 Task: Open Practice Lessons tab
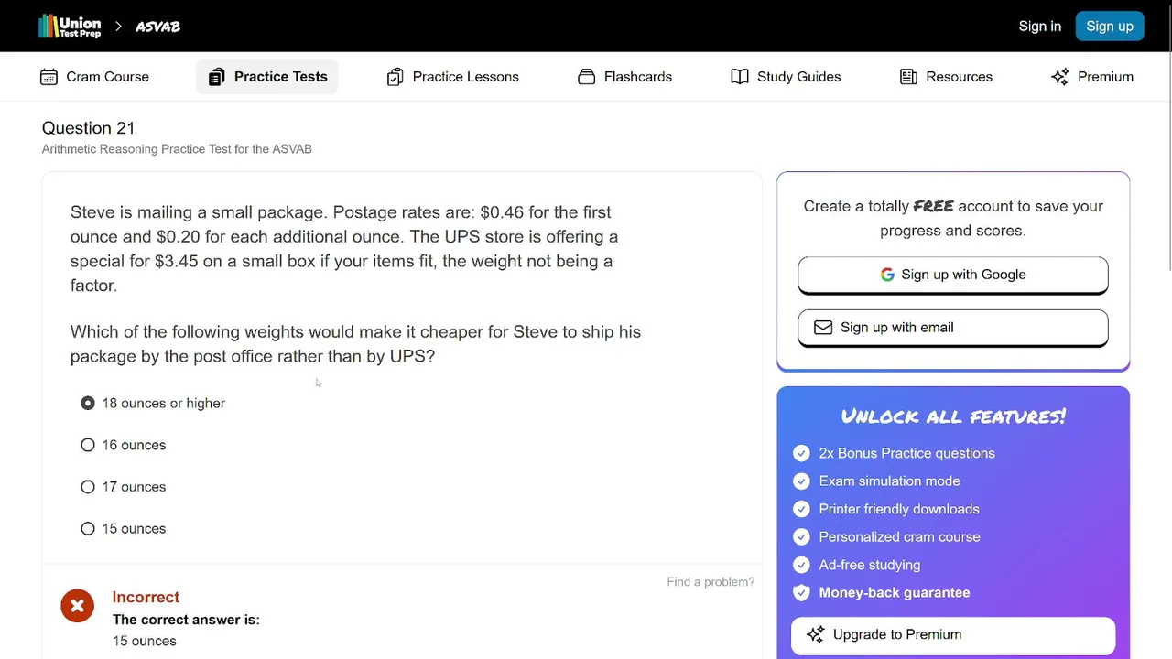(453, 77)
